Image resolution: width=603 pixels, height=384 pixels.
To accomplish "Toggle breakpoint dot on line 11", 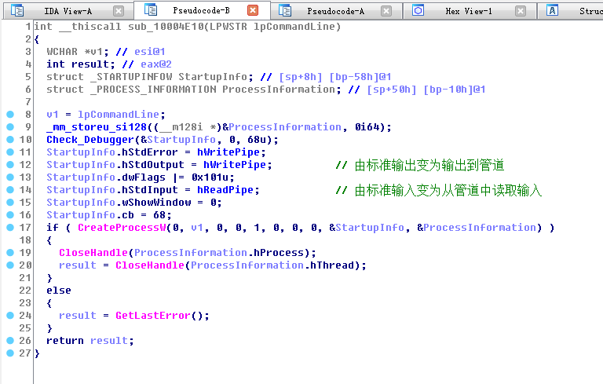I will click(10, 152).
